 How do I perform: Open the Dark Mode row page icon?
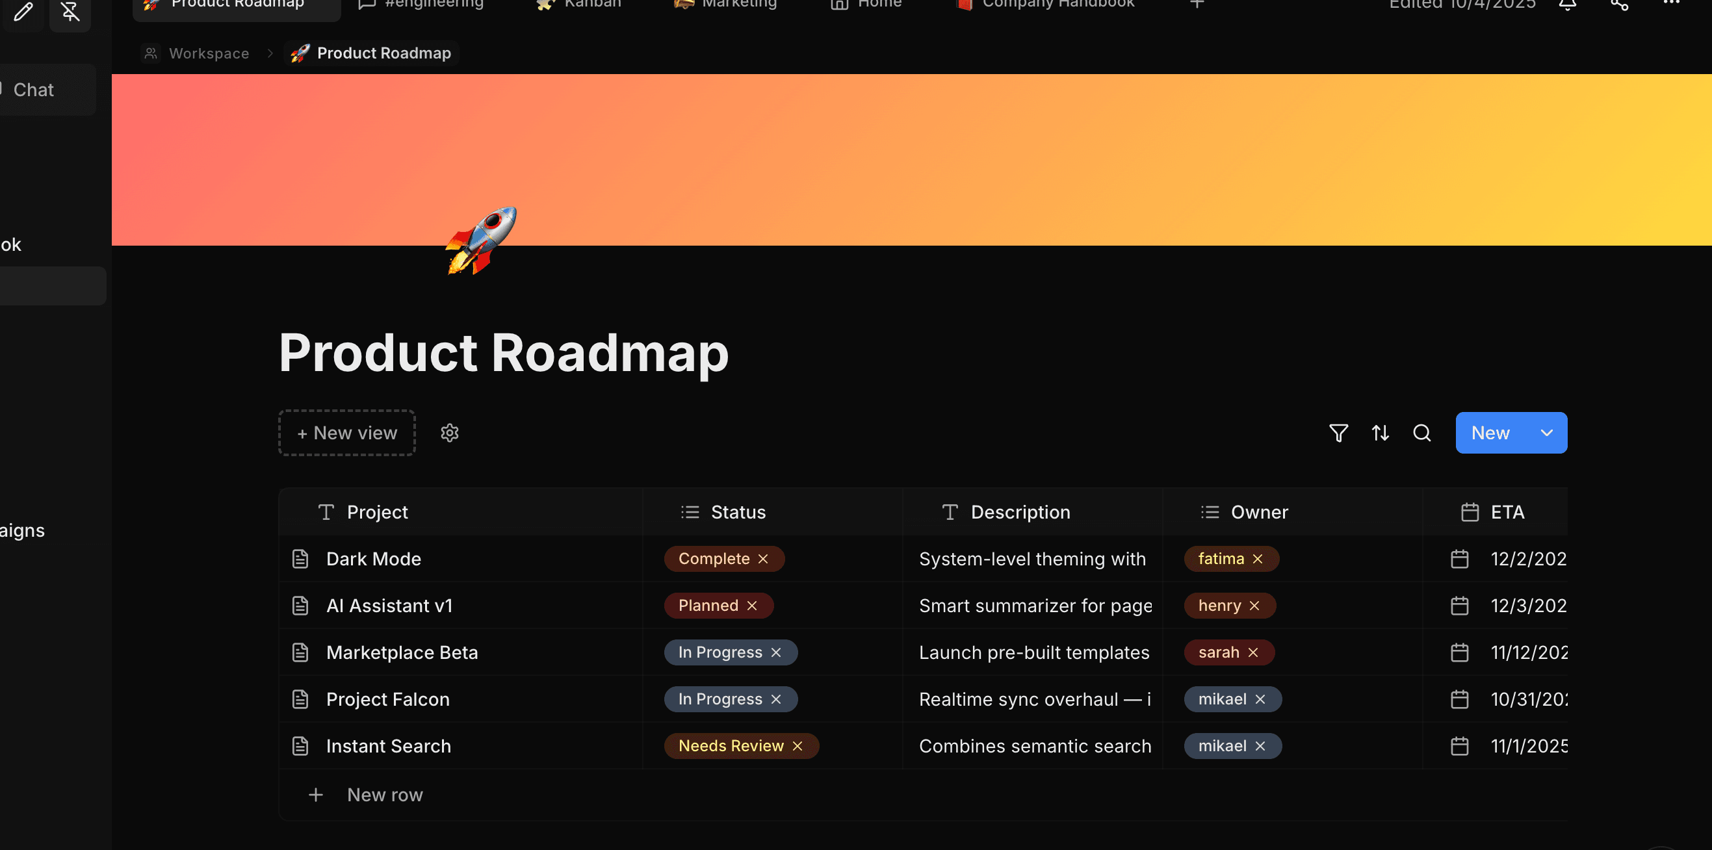click(300, 559)
